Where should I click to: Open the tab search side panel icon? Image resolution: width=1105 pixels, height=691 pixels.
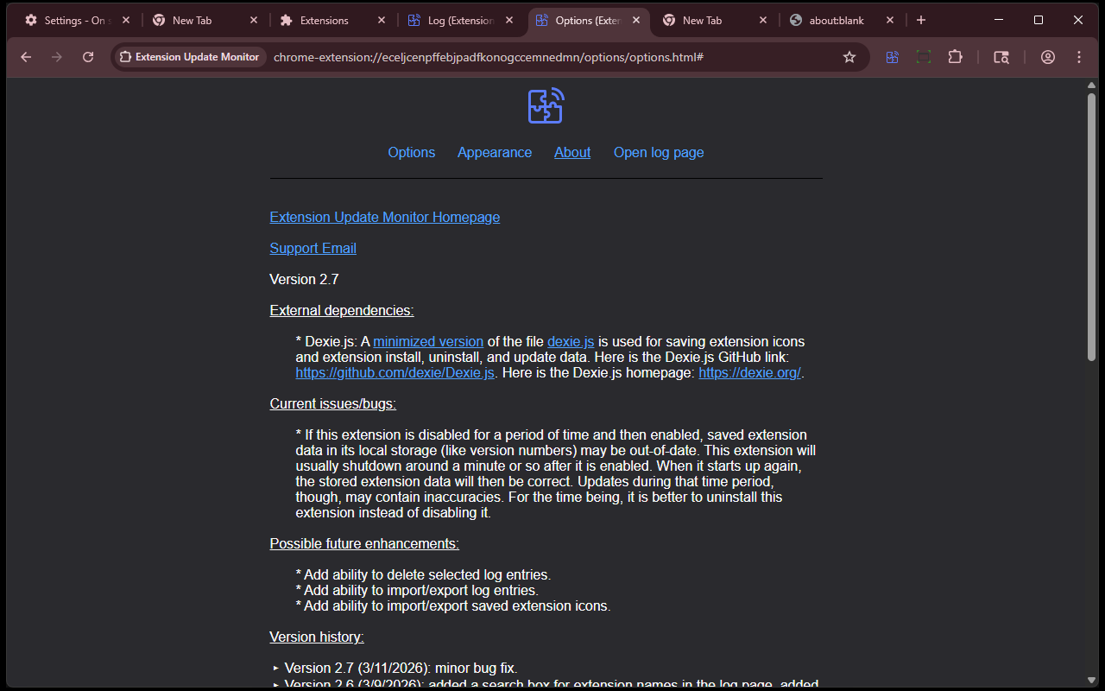pos(1001,57)
